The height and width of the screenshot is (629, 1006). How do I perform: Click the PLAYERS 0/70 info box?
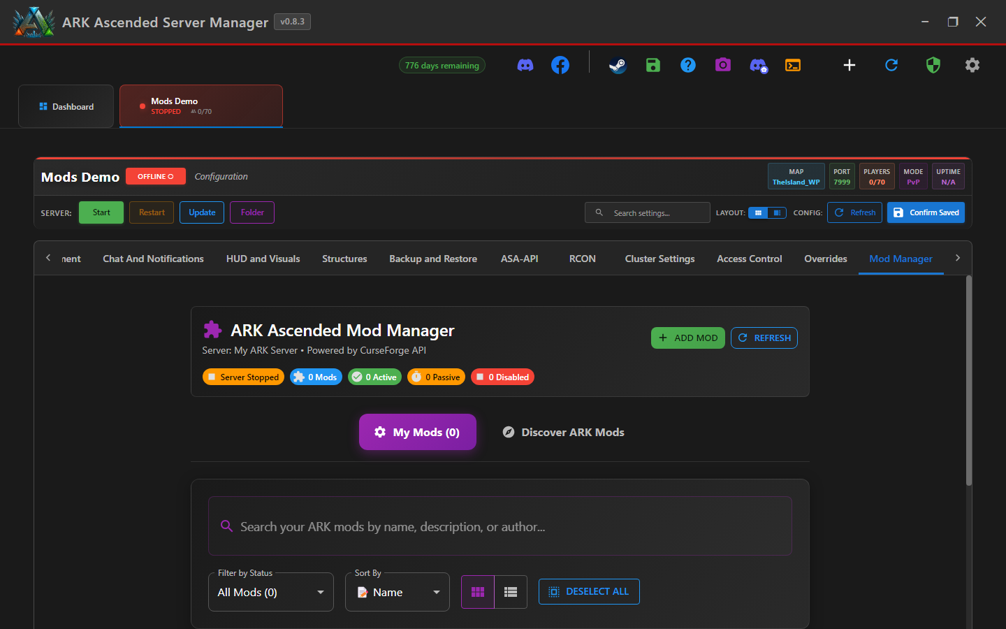click(877, 176)
